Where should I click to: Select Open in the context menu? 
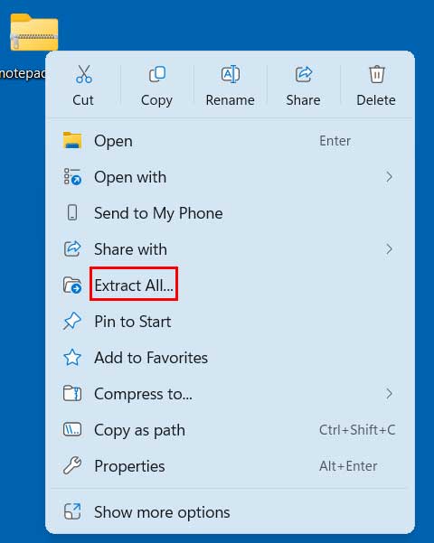[x=230, y=141]
